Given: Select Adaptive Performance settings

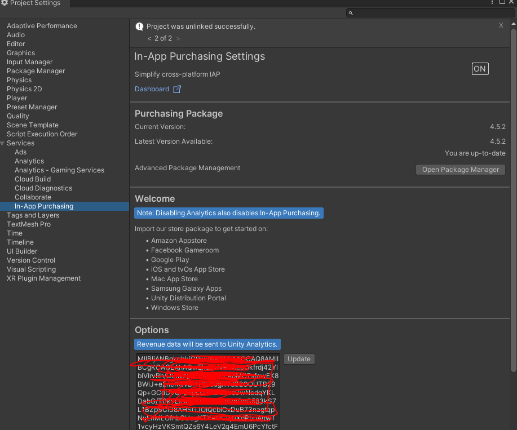Looking at the screenshot, I should coord(42,26).
